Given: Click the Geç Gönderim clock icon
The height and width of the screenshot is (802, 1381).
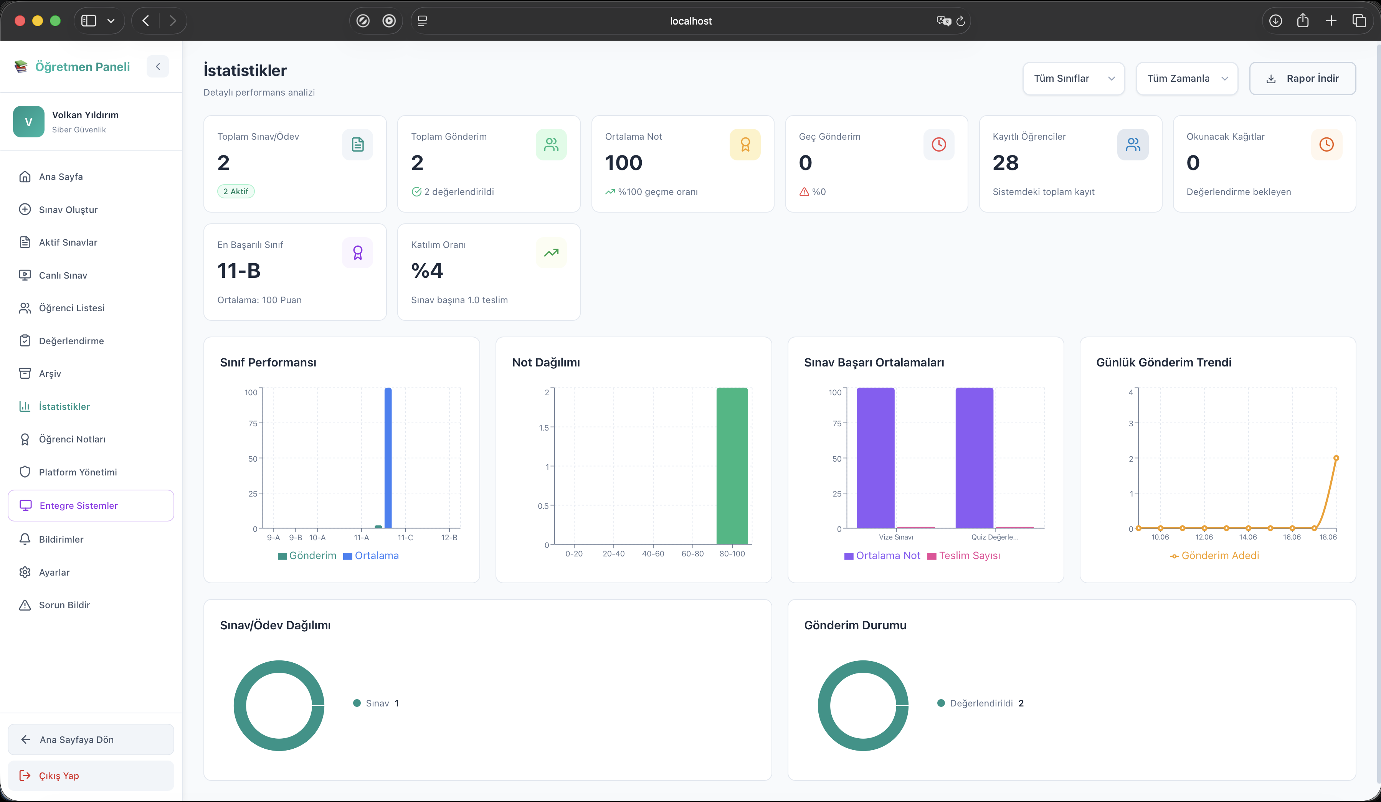Looking at the screenshot, I should (939, 145).
